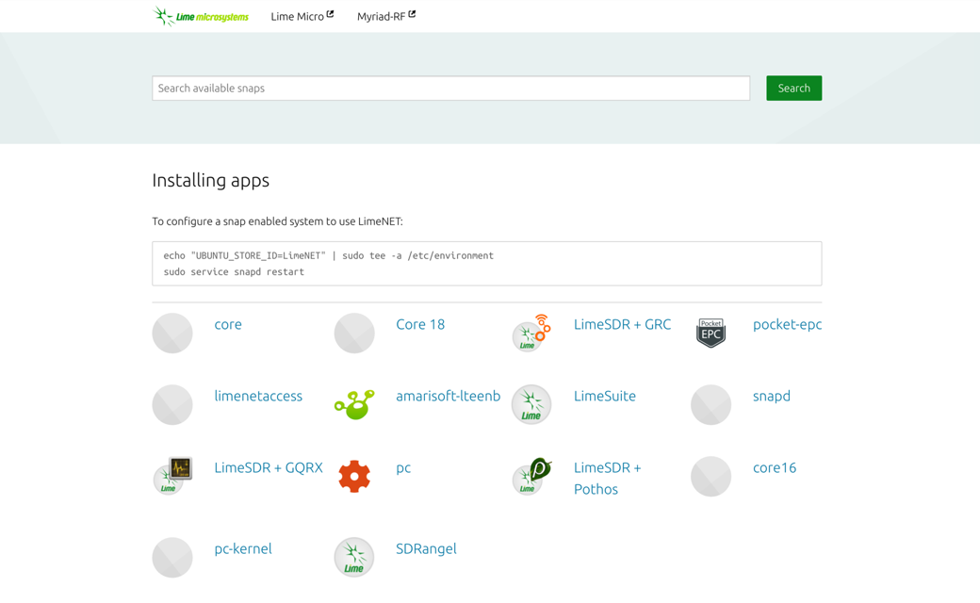Click the limenetaccess placeholder icon
980x603 pixels.
tap(172, 404)
